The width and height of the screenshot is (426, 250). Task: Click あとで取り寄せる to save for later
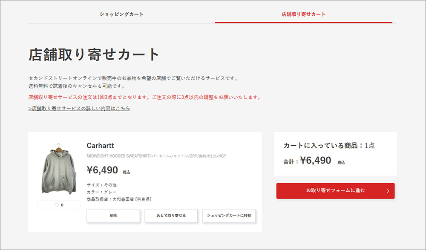pyautogui.click(x=171, y=216)
